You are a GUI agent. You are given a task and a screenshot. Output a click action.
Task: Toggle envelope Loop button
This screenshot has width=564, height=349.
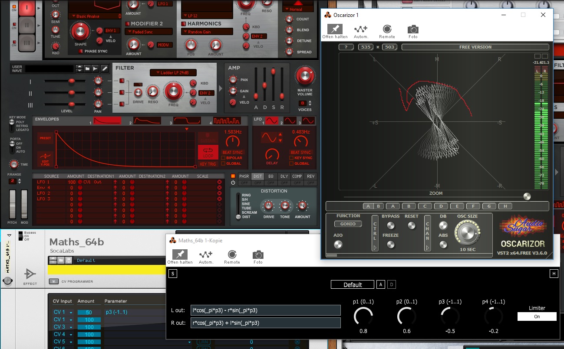pos(208,152)
